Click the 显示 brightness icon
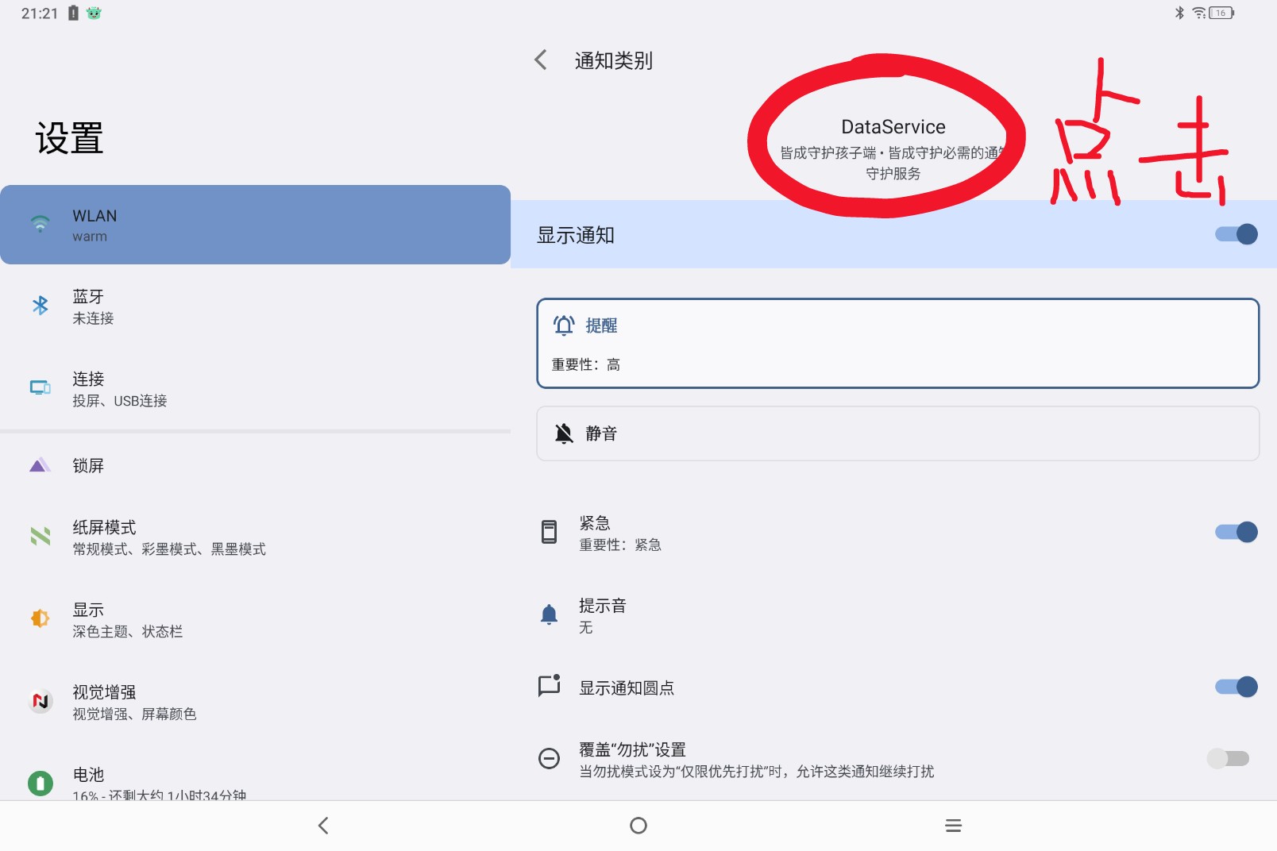 coord(40,618)
